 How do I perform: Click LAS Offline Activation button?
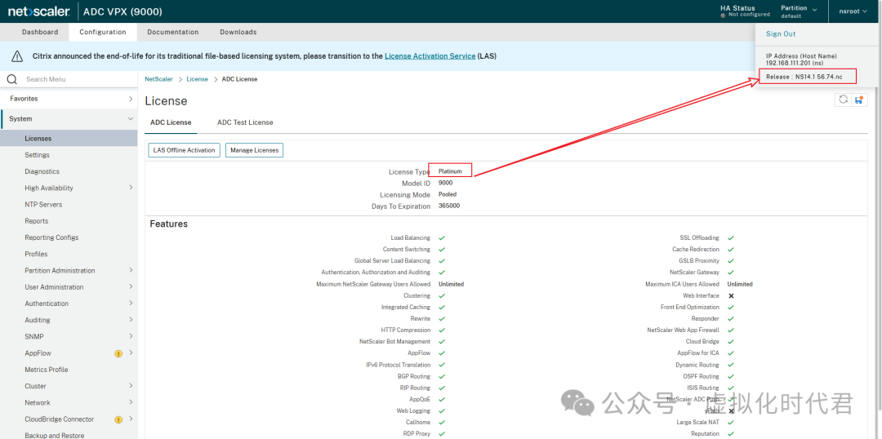(x=184, y=150)
